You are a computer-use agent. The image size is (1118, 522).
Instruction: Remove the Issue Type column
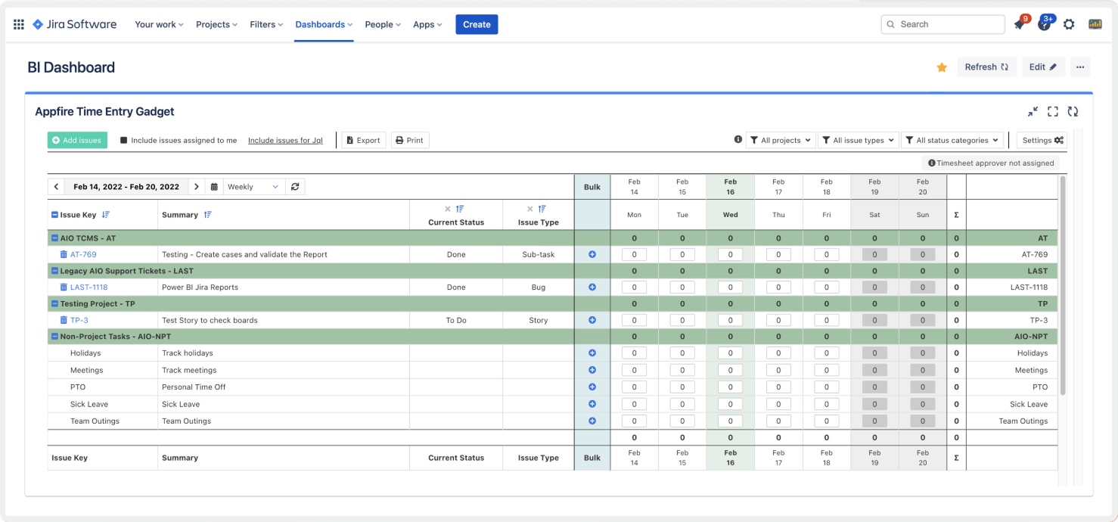(530, 209)
